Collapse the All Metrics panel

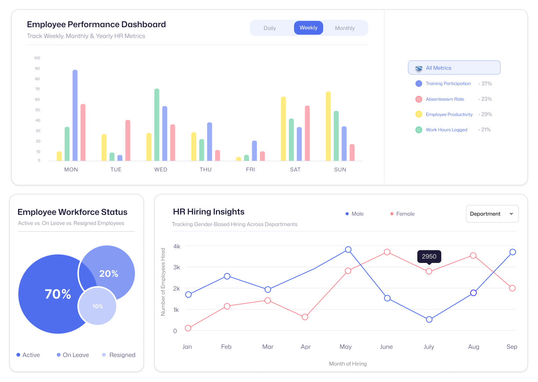[x=454, y=68]
